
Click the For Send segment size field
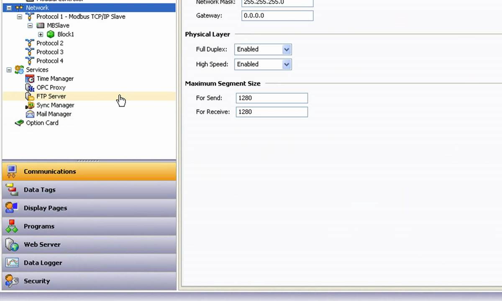coord(272,98)
